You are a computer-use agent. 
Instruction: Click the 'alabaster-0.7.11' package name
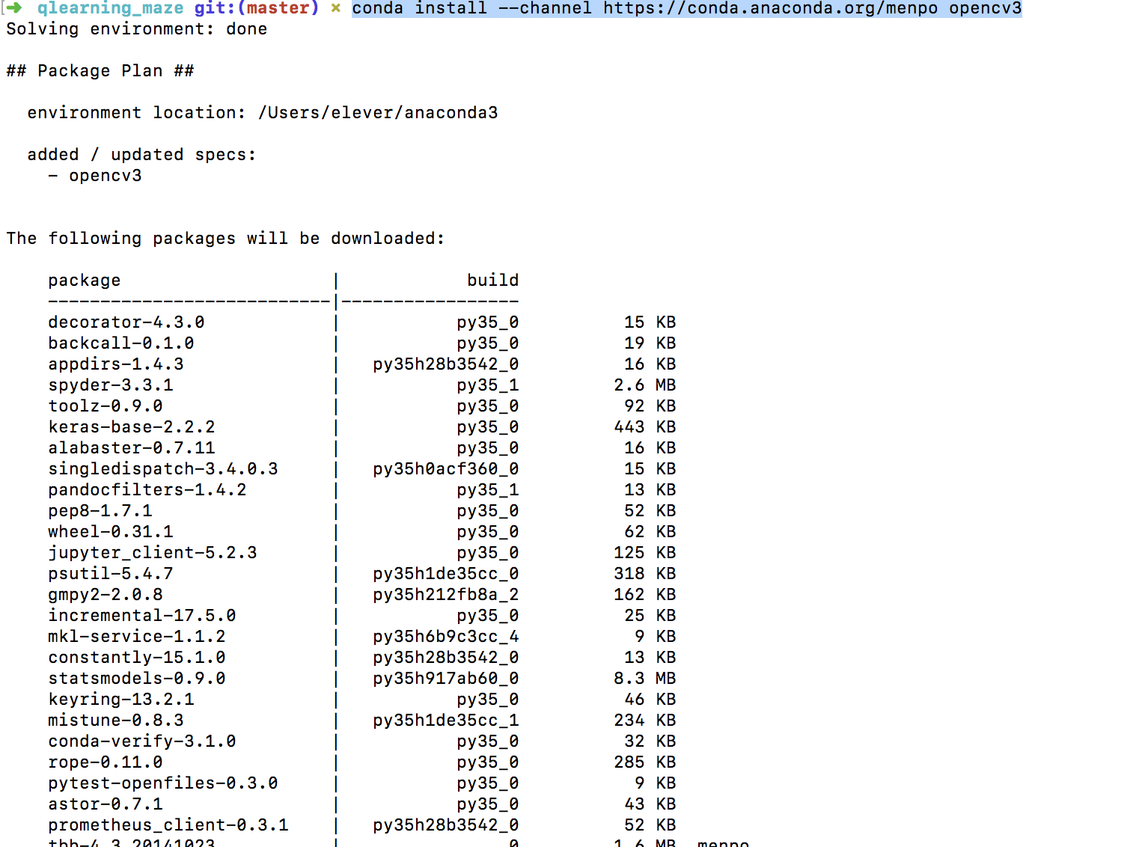132,448
